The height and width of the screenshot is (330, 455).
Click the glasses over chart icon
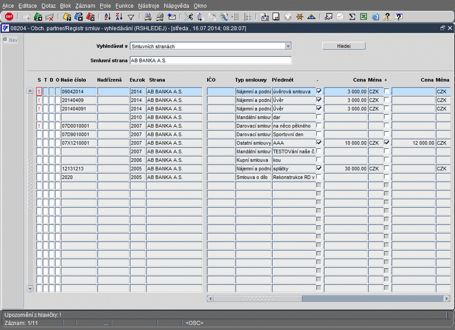tap(329, 17)
